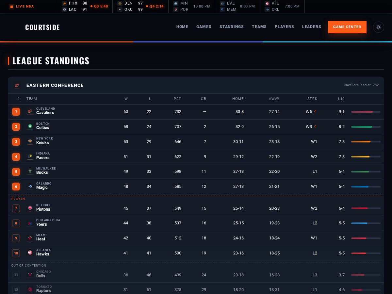Select the Standings nav item
This screenshot has width=392, height=294.
click(x=232, y=27)
